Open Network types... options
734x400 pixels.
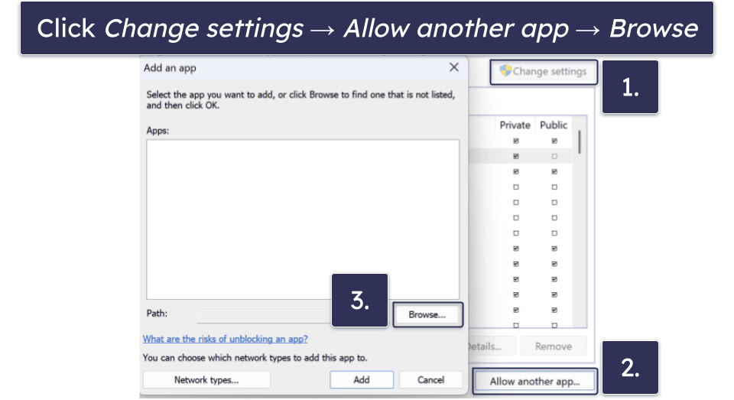pyautogui.click(x=206, y=380)
